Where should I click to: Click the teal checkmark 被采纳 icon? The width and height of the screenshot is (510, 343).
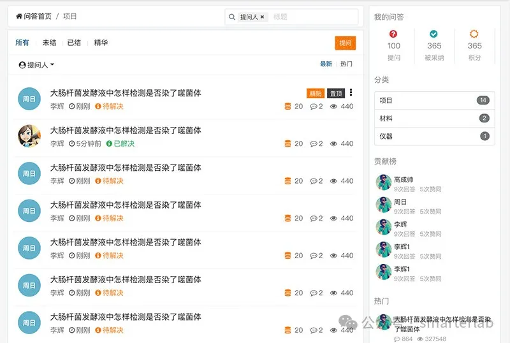click(x=433, y=34)
